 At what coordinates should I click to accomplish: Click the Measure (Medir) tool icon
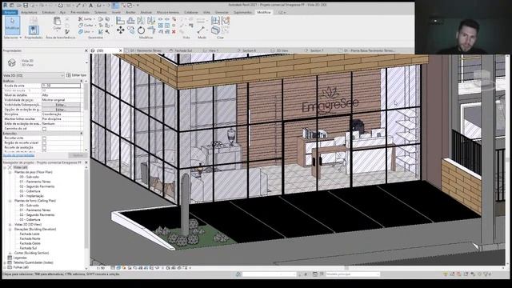pos(201,30)
